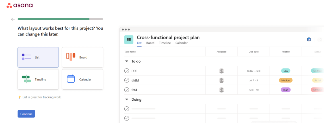324x123 pixels.
Task: Click the Doing section heading
Action: pyautogui.click(x=136, y=100)
